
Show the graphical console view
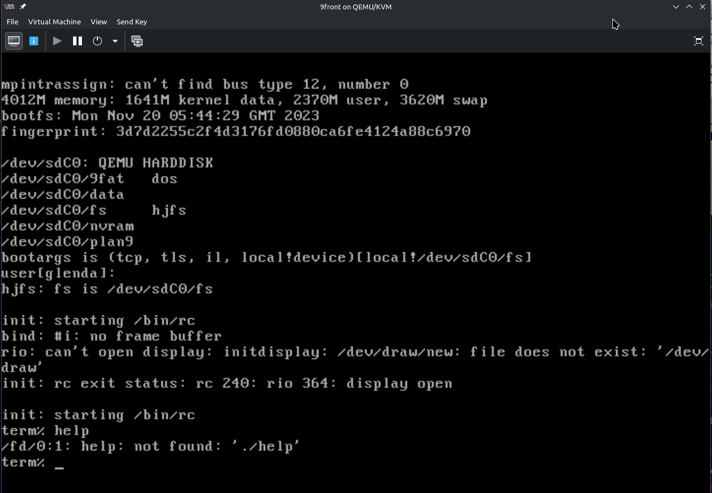14,41
